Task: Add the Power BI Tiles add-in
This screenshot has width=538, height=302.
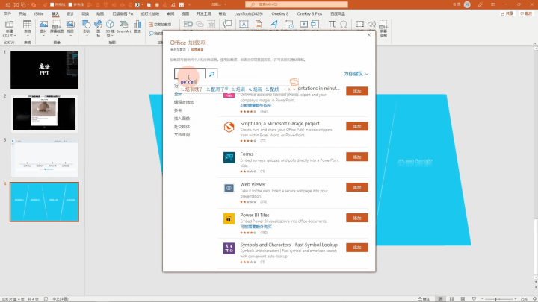Action: pyautogui.click(x=357, y=218)
